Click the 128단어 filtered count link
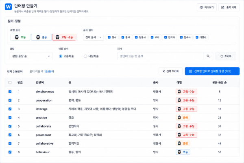Viewport: 244px width, 163px height. (x=49, y=71)
